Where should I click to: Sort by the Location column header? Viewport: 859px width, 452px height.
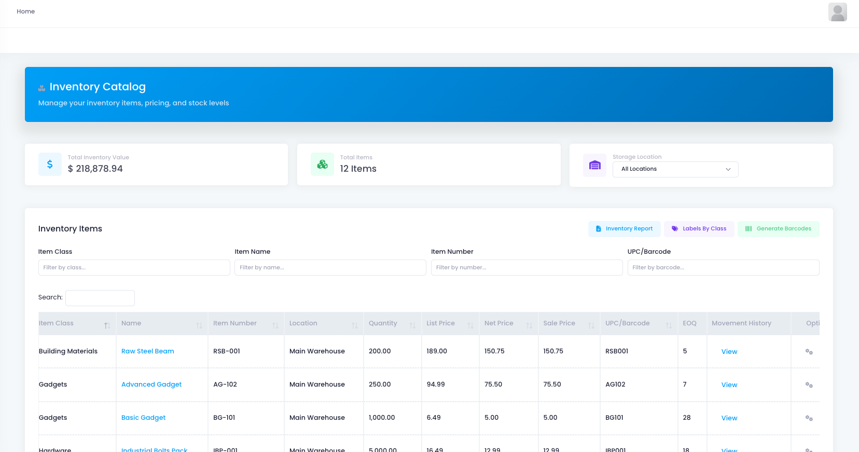(x=323, y=323)
